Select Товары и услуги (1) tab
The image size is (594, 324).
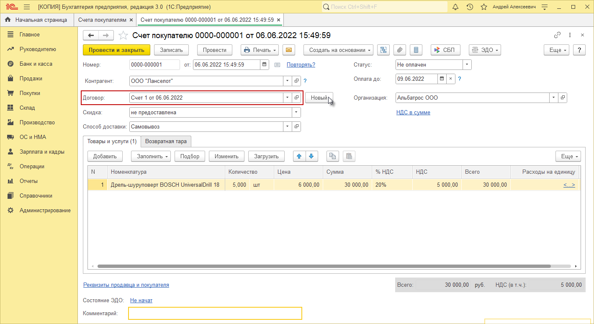112,141
